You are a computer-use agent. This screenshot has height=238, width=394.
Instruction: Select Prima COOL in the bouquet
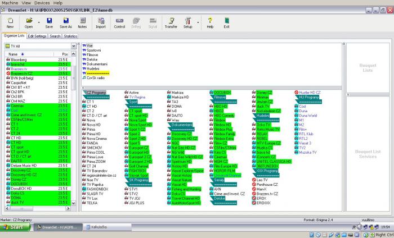pyautogui.click(x=93, y=152)
